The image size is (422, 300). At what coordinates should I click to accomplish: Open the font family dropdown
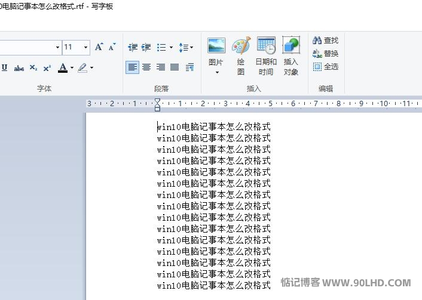click(57, 47)
